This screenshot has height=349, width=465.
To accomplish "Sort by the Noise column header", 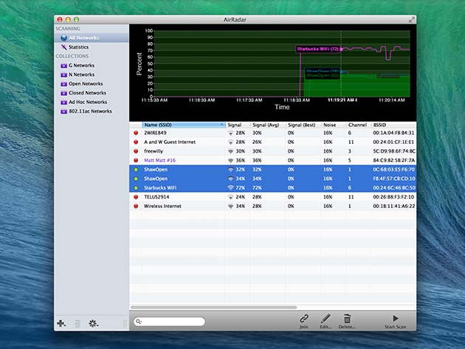I will (334, 125).
